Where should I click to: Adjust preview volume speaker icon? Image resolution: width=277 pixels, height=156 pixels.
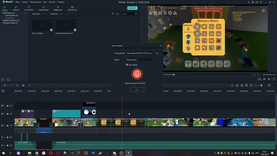click(x=269, y=79)
